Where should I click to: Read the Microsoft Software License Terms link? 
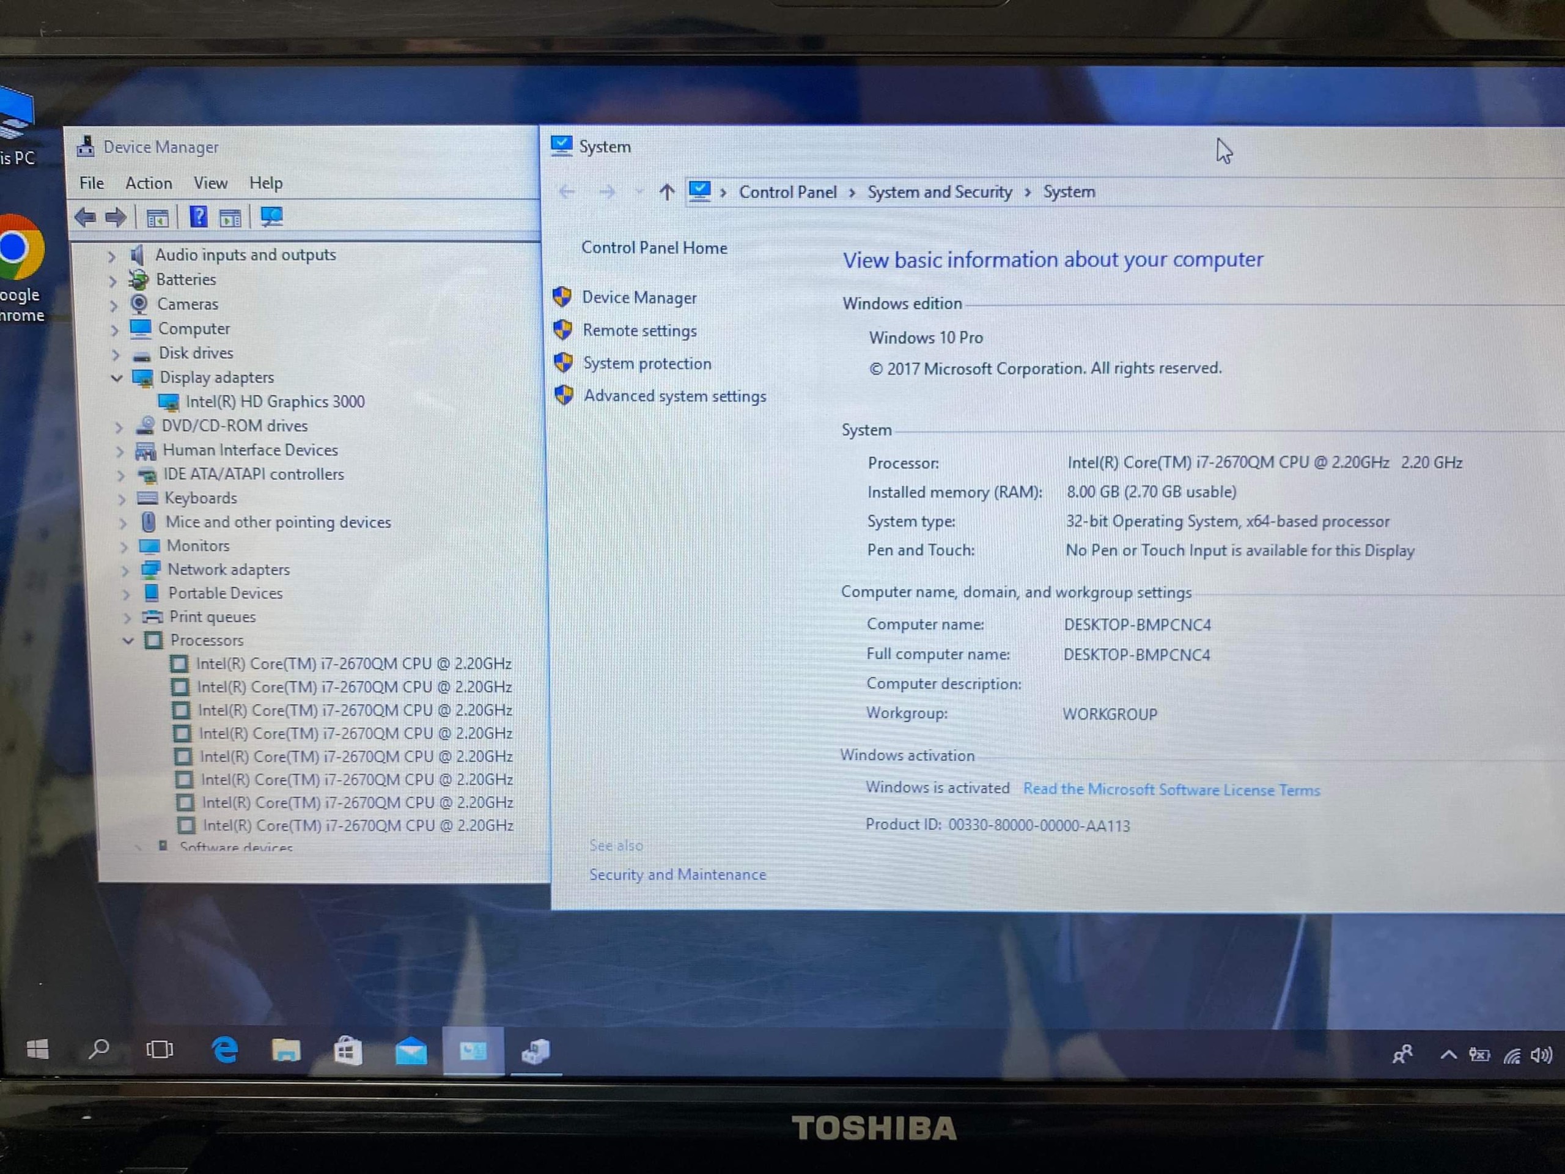pyautogui.click(x=1172, y=789)
